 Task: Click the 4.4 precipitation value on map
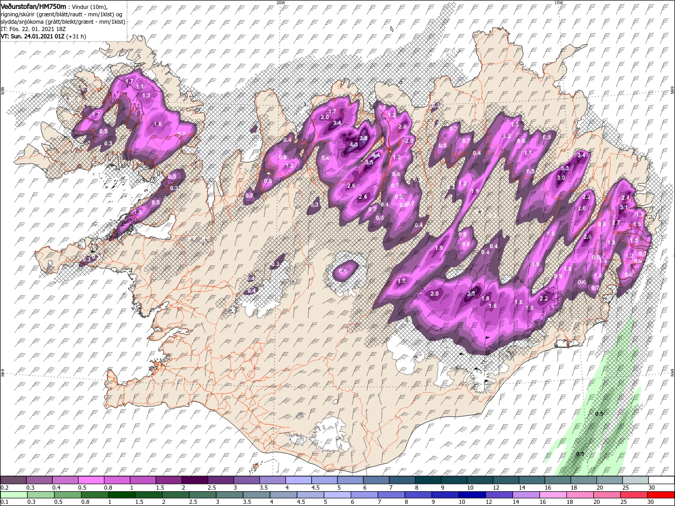tap(376, 155)
